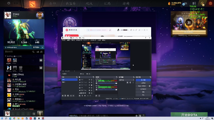Click the blue stop streaming button in OBS
Image resolution: width=214 pixels, height=120 pixels.
[x=143, y=80]
